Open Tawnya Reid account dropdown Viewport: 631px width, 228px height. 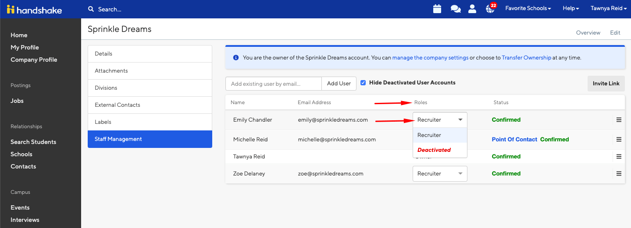609,8
